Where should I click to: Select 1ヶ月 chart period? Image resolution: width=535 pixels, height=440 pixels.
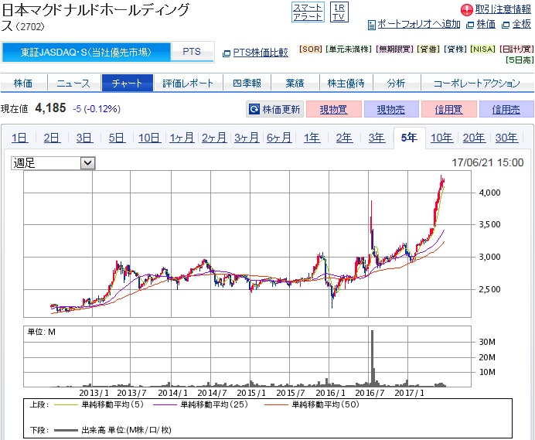point(182,138)
